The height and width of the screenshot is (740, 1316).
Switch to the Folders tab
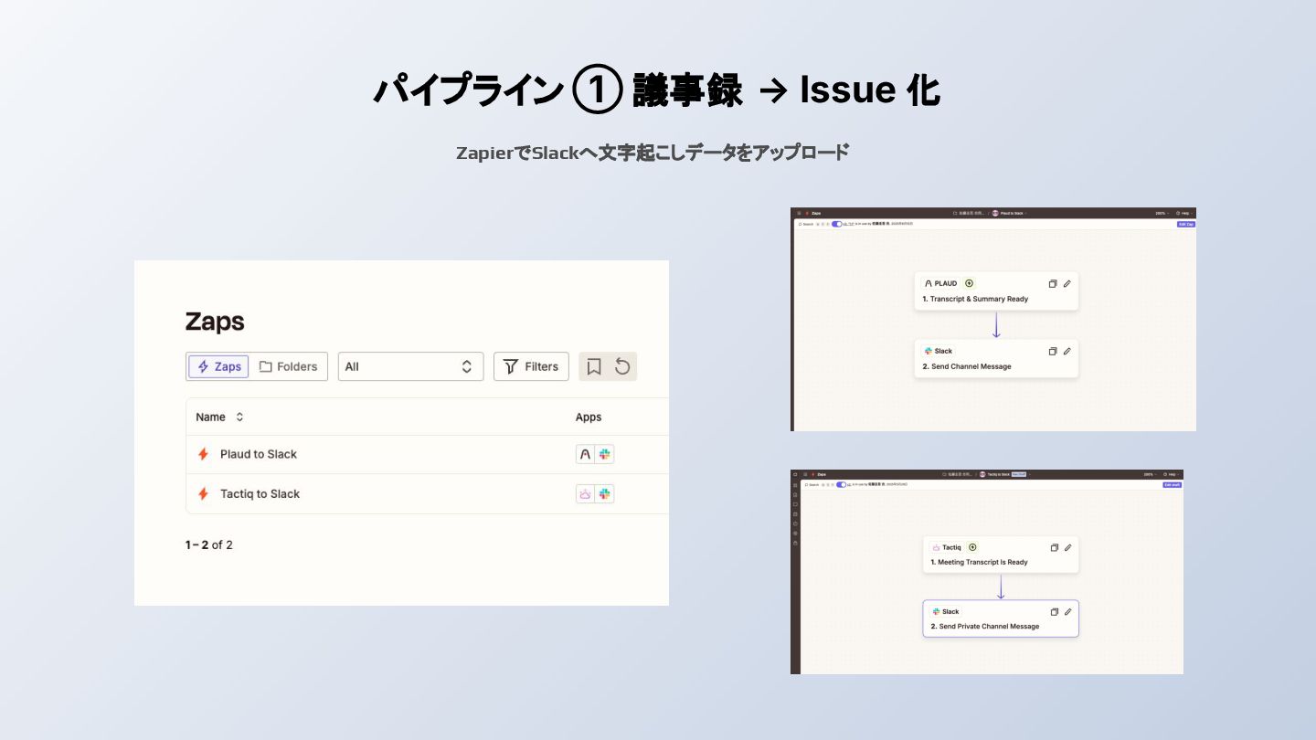[x=288, y=366]
